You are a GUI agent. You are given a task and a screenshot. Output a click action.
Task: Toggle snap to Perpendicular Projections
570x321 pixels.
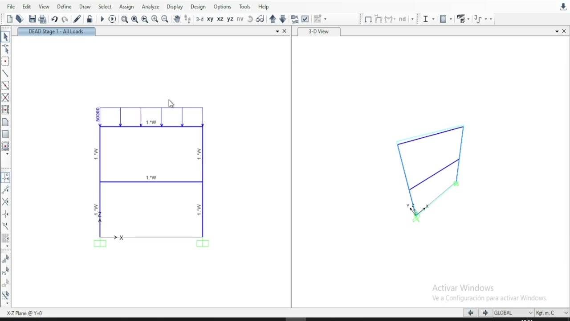(x=5, y=214)
